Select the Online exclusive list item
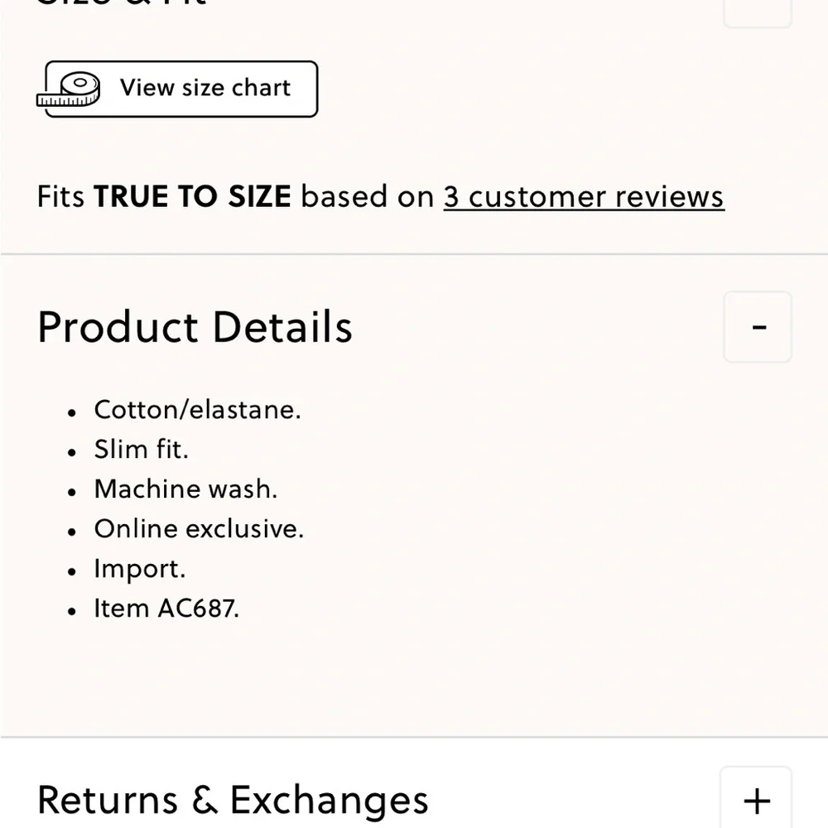Screen dimensions: 828x828 [199, 528]
